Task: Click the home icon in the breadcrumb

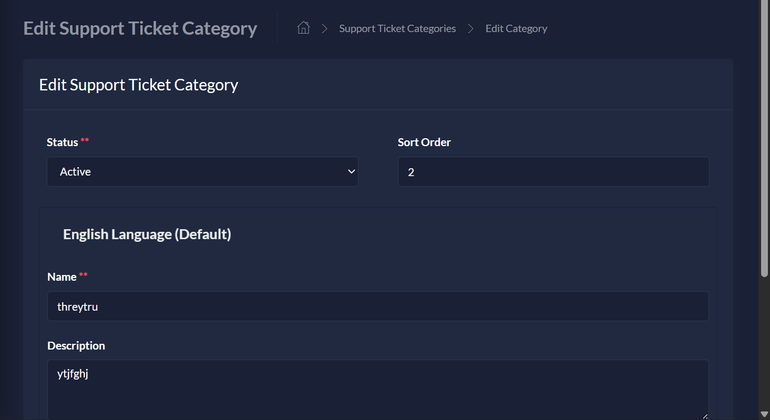Action: pyautogui.click(x=303, y=27)
